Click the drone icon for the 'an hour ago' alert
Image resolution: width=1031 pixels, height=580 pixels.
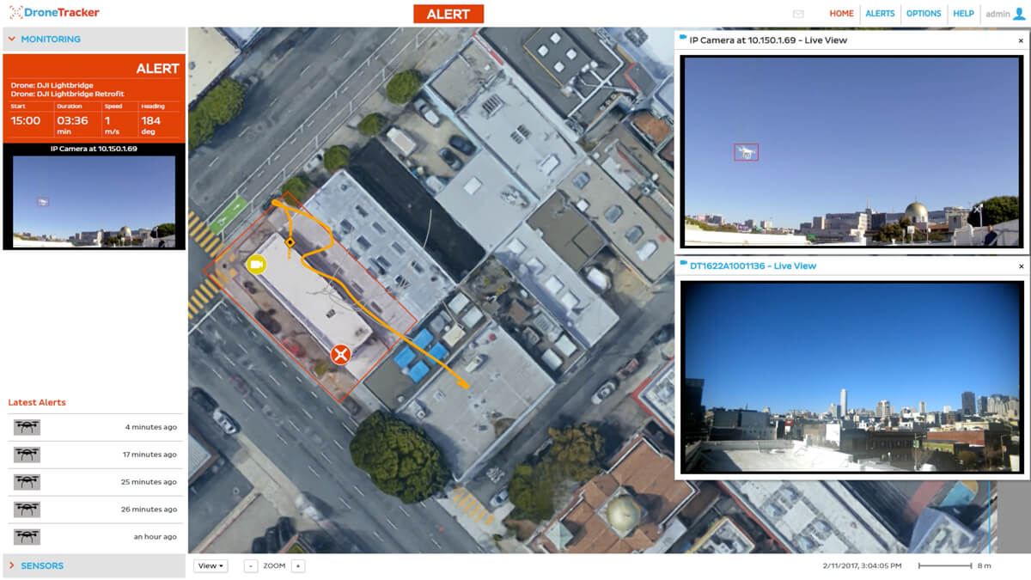coord(27,537)
